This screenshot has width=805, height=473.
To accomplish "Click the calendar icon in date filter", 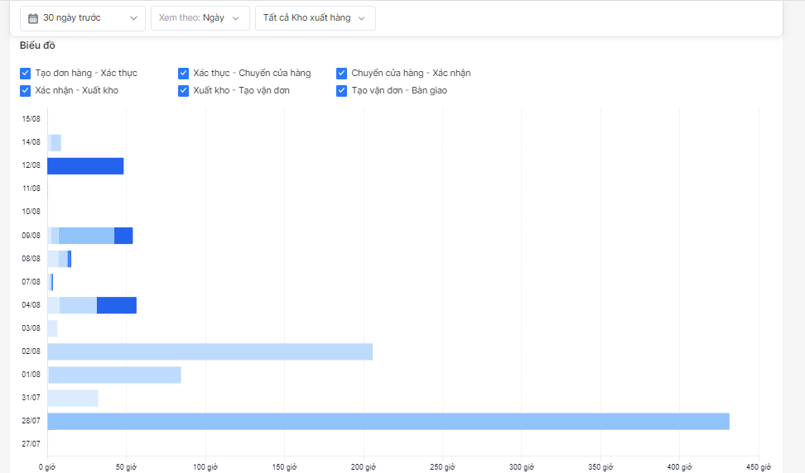I will (x=33, y=18).
